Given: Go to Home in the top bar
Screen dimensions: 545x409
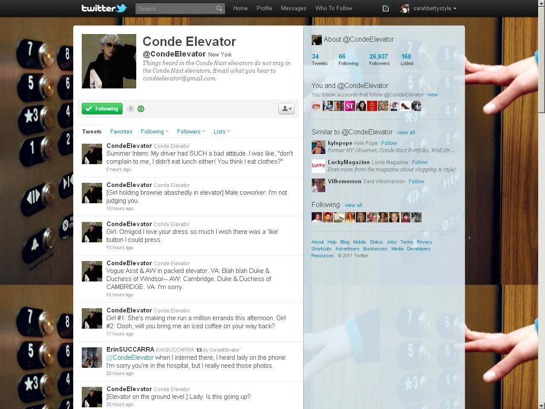Looking at the screenshot, I should 241,9.
